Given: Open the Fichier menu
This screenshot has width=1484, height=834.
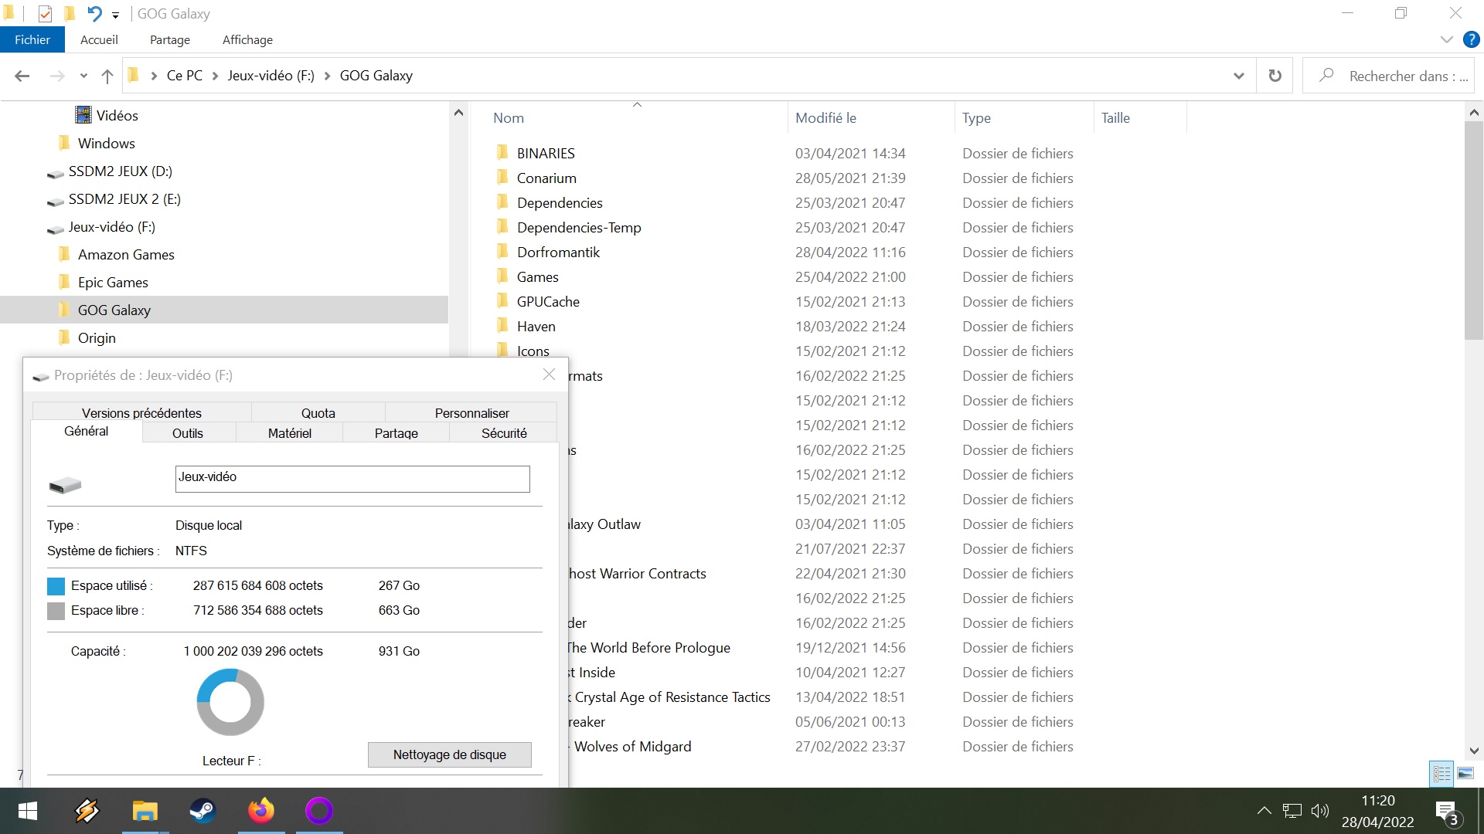Looking at the screenshot, I should click(x=32, y=39).
